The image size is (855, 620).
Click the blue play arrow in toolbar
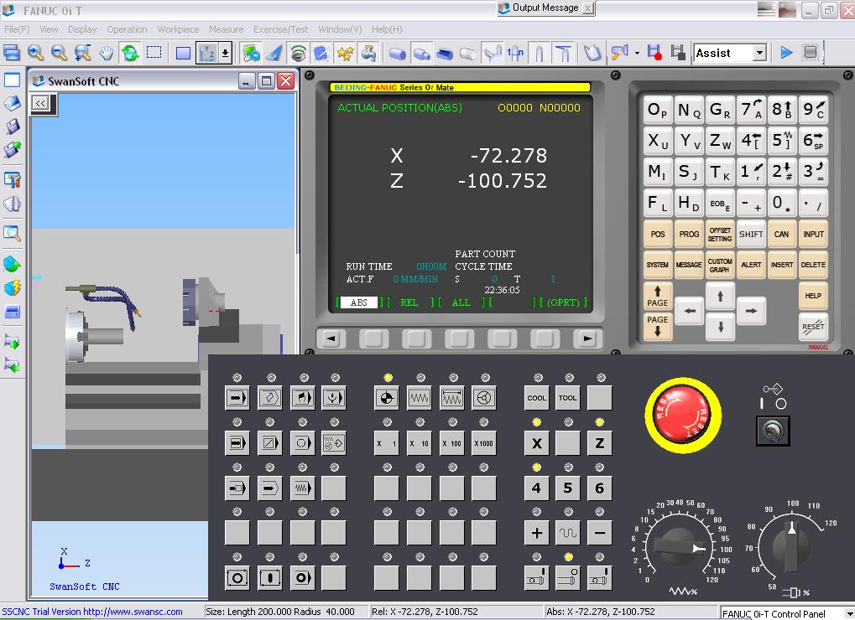[x=786, y=53]
